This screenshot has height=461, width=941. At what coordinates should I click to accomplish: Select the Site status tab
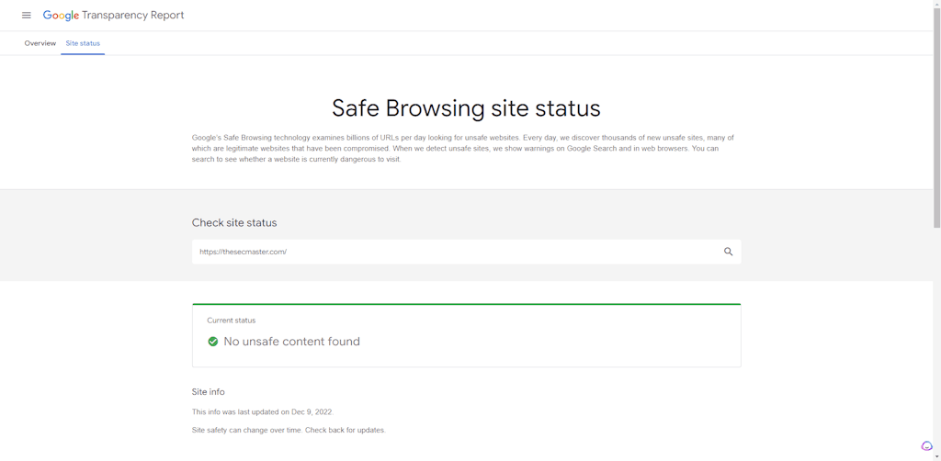[83, 43]
